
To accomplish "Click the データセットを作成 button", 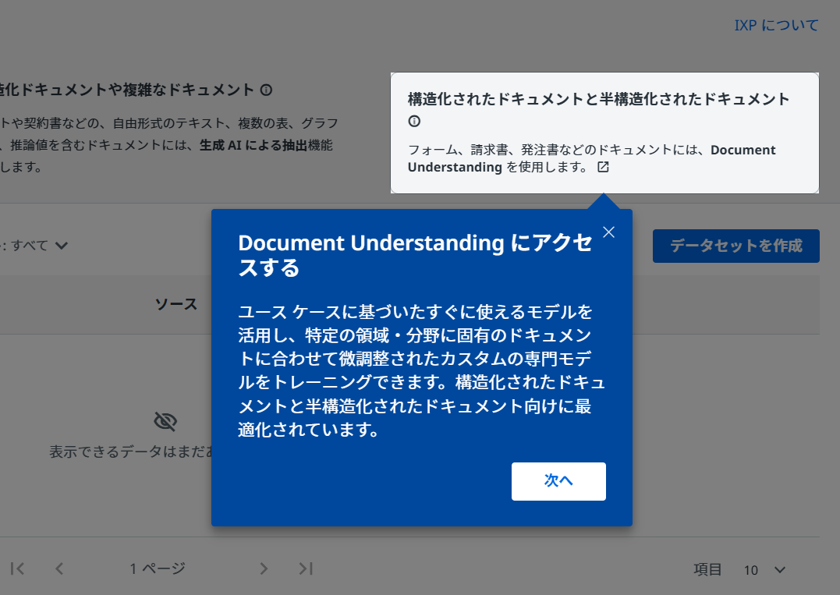I will 735,246.
